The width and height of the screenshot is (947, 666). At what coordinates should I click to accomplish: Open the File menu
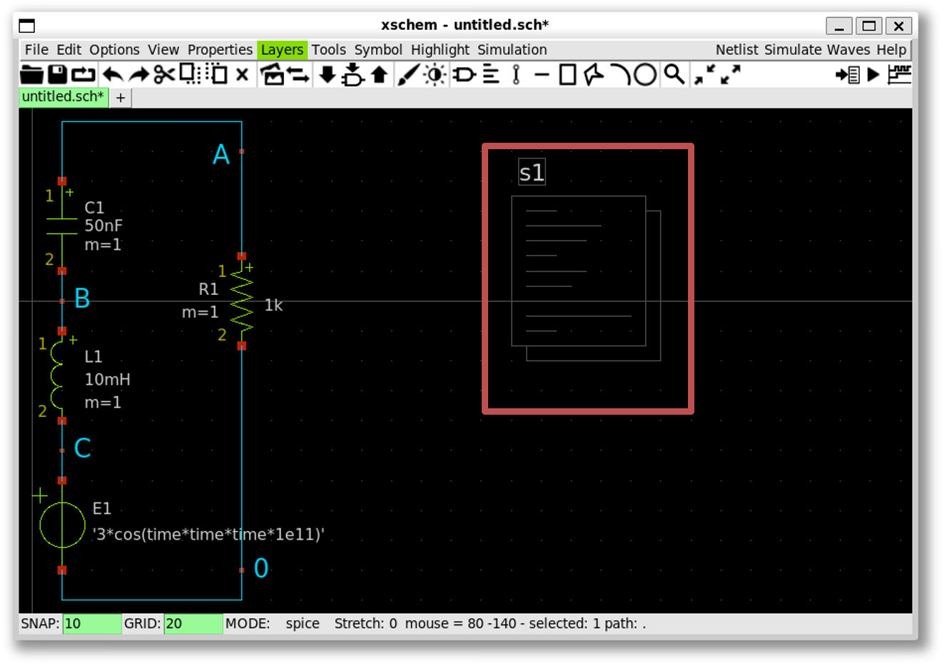36,50
